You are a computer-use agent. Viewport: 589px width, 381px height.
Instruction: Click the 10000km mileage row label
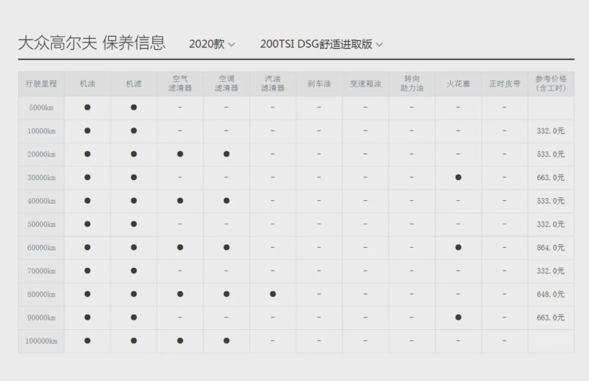click(x=41, y=131)
